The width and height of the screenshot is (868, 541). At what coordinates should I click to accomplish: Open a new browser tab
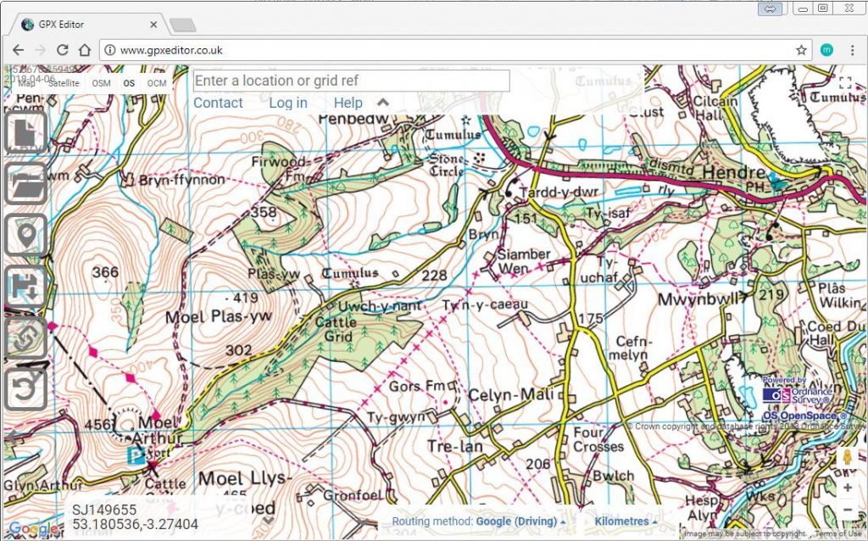pos(183,25)
